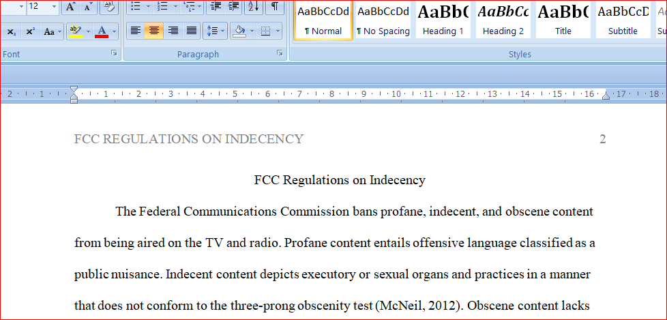
Task: Click the first line indent marker on ruler
Action: [74, 89]
